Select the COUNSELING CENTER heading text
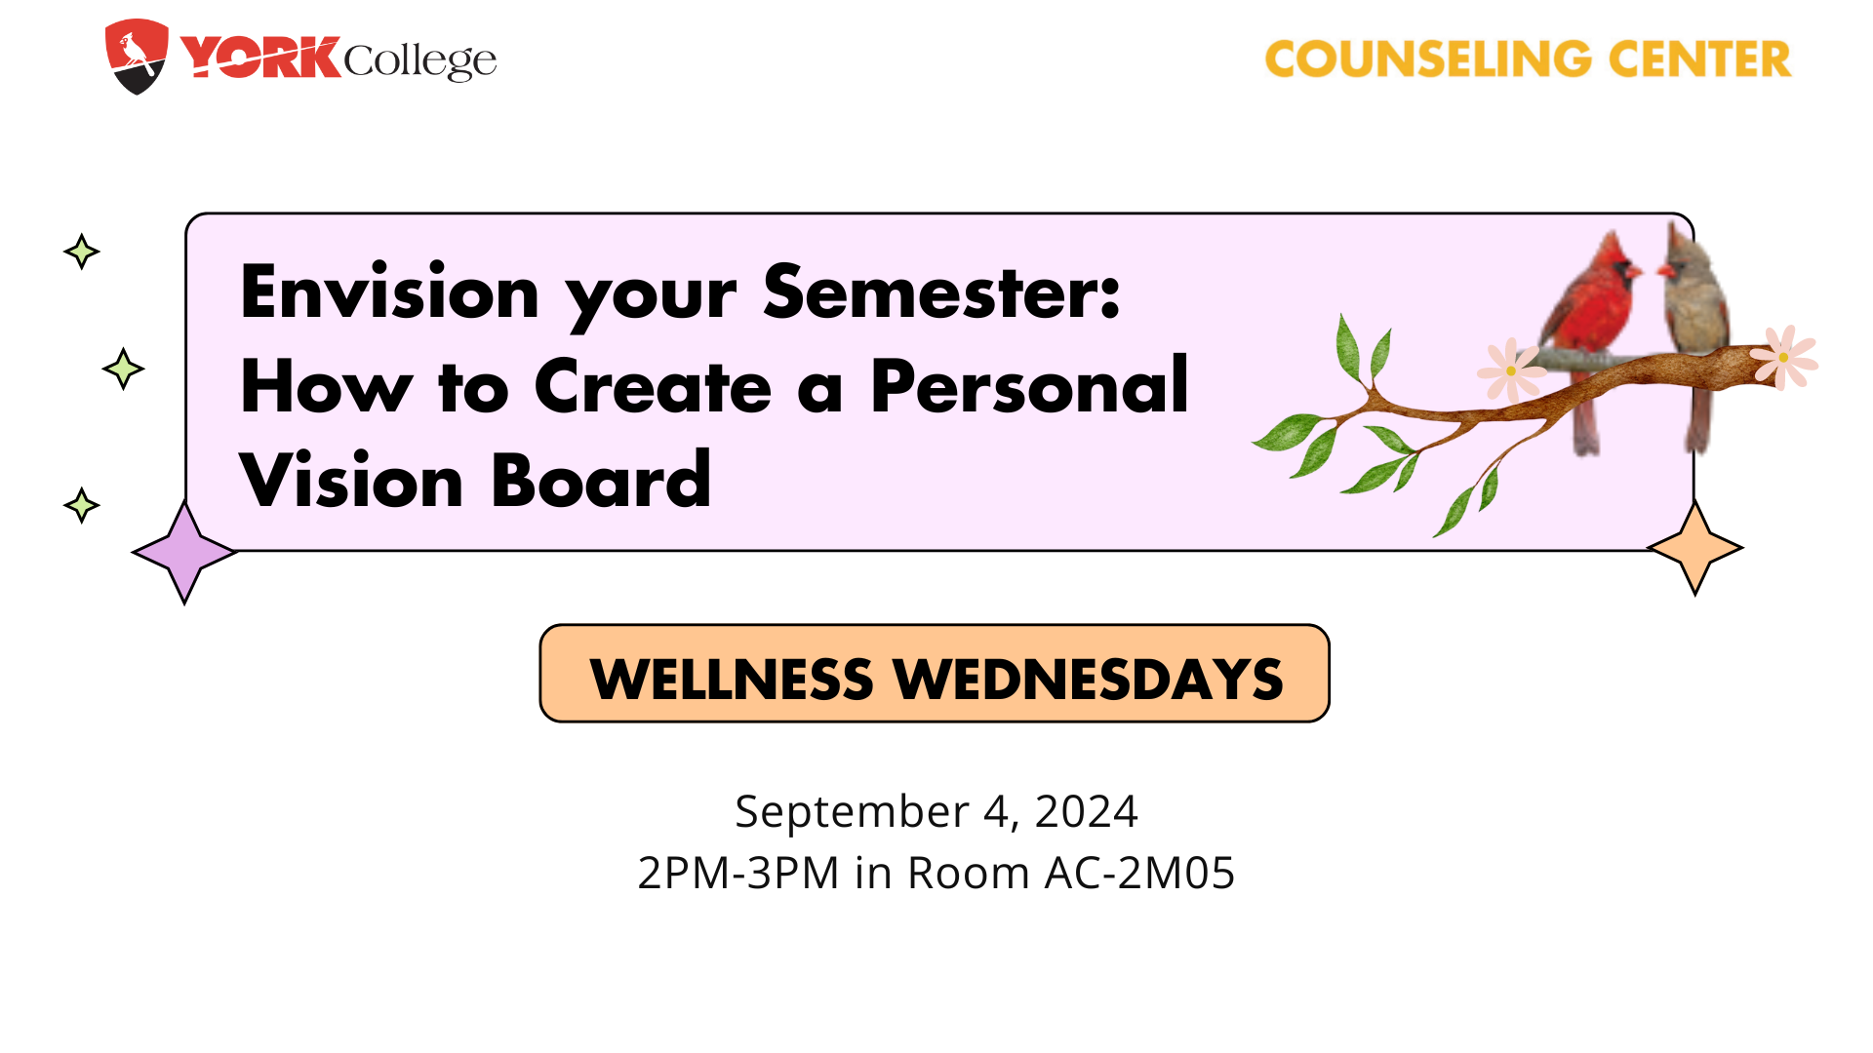 [1528, 59]
